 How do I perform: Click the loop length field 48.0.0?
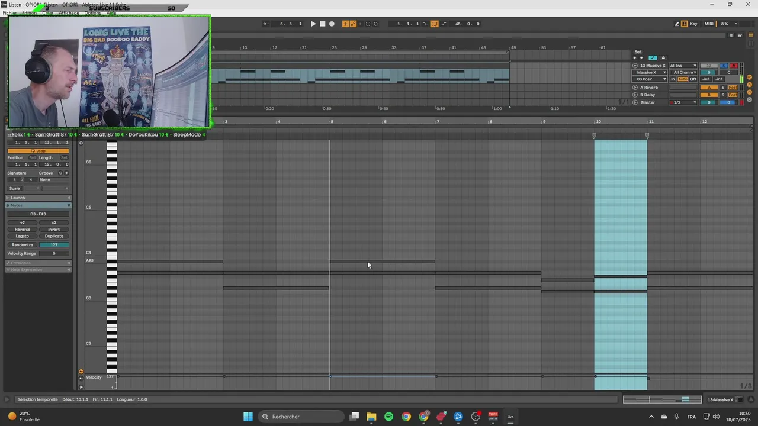465,24
